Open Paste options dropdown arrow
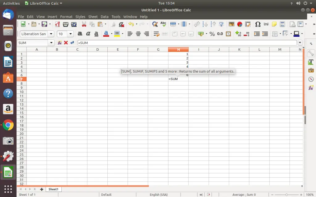The image size is (316, 197). tap(106, 24)
